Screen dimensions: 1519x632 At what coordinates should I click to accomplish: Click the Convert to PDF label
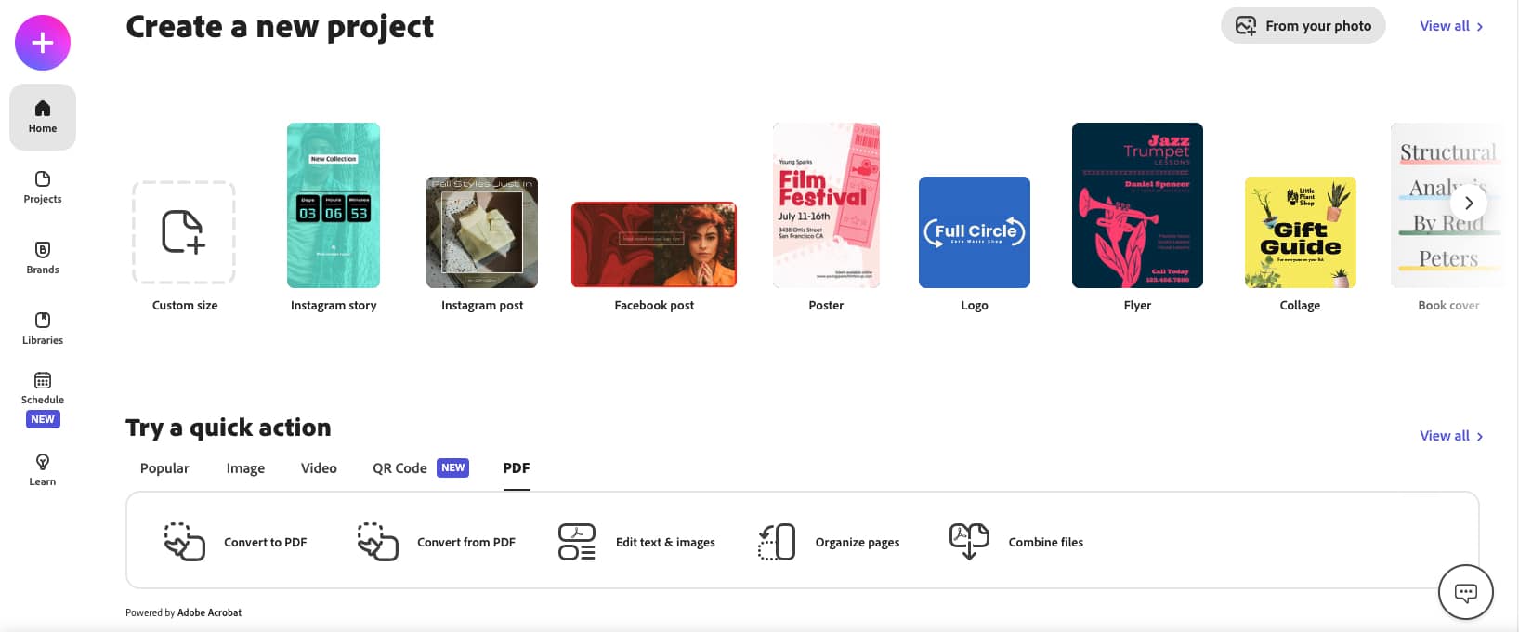coord(265,543)
